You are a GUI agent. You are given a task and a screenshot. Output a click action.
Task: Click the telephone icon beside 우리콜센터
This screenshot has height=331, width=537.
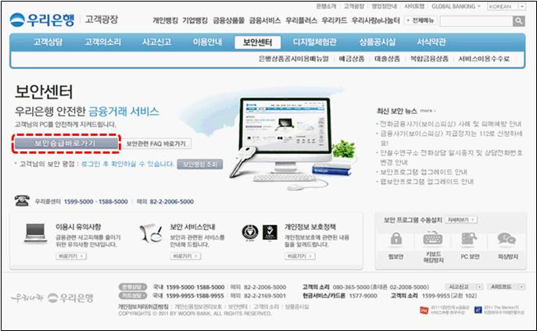[22, 201]
